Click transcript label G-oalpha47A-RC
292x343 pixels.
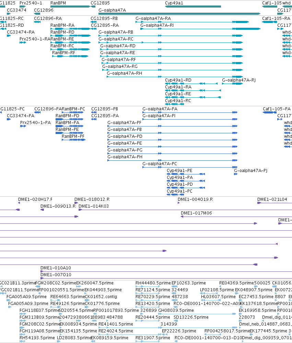(x=116, y=39)
